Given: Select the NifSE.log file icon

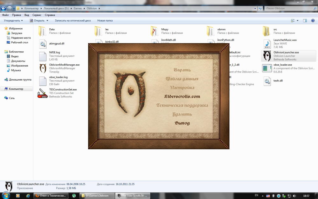Looking at the screenshot, I should (x=43, y=56).
